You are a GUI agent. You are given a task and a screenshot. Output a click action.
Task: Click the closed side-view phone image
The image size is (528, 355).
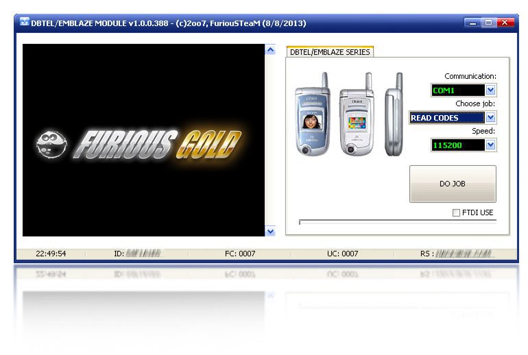[394, 114]
